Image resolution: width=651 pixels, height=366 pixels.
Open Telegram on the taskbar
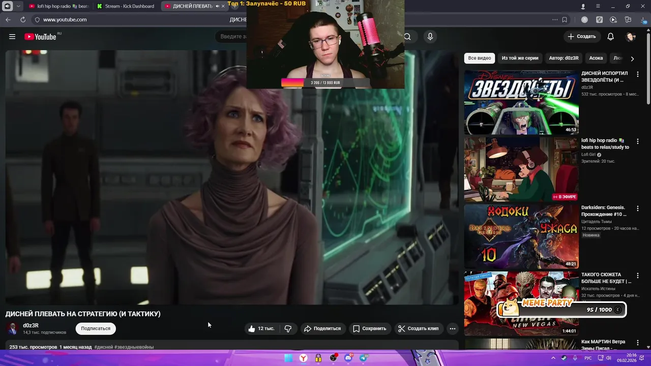(364, 358)
